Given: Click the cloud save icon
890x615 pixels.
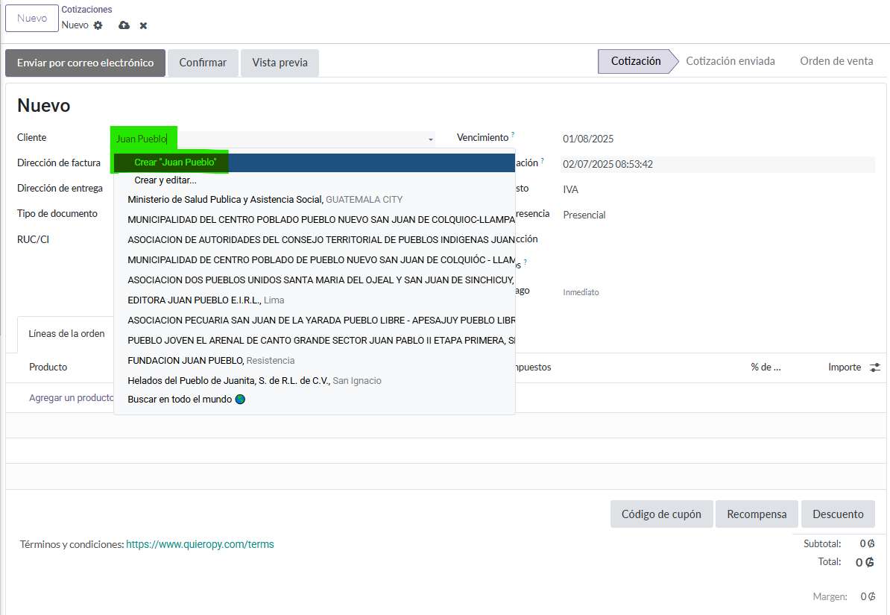Looking at the screenshot, I should coord(124,25).
